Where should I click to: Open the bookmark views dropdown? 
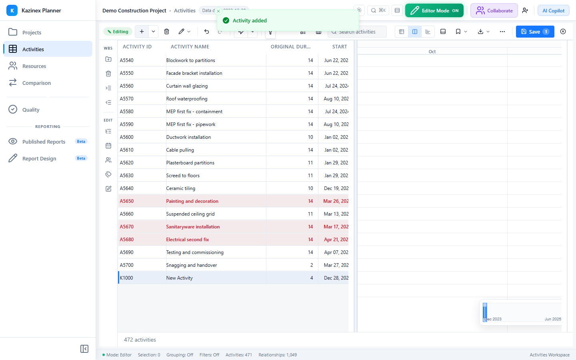pyautogui.click(x=461, y=32)
